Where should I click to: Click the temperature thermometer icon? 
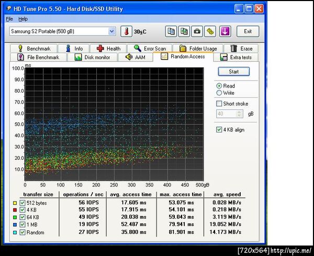[x=126, y=31]
